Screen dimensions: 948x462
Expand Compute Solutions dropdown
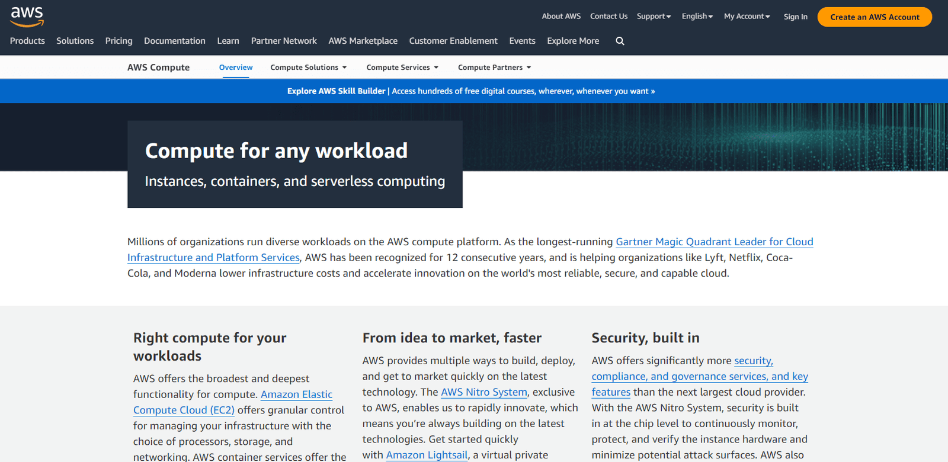coord(309,68)
